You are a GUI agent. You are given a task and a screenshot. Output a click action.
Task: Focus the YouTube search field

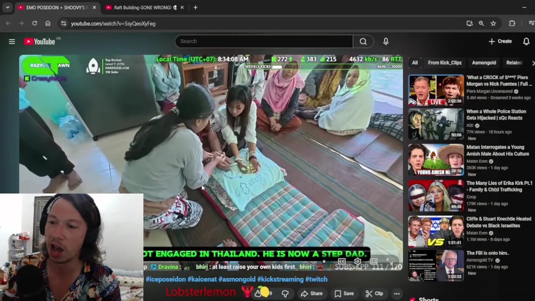click(x=264, y=41)
